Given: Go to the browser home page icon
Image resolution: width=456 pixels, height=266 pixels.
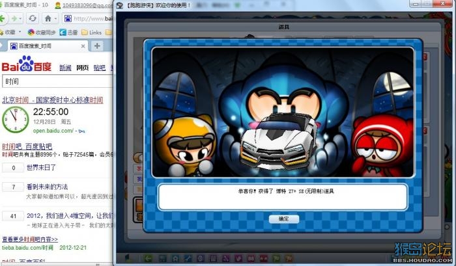Looking at the screenshot, I should [x=48, y=19].
